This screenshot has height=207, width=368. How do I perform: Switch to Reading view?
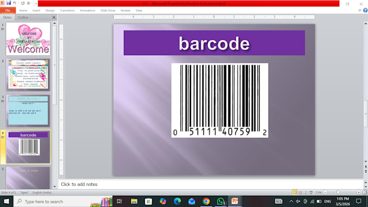coord(306,192)
